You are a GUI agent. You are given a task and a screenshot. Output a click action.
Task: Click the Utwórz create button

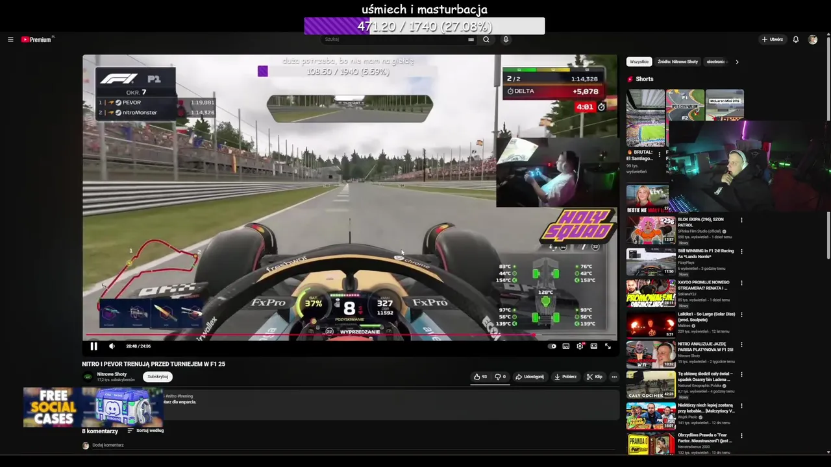click(x=773, y=40)
